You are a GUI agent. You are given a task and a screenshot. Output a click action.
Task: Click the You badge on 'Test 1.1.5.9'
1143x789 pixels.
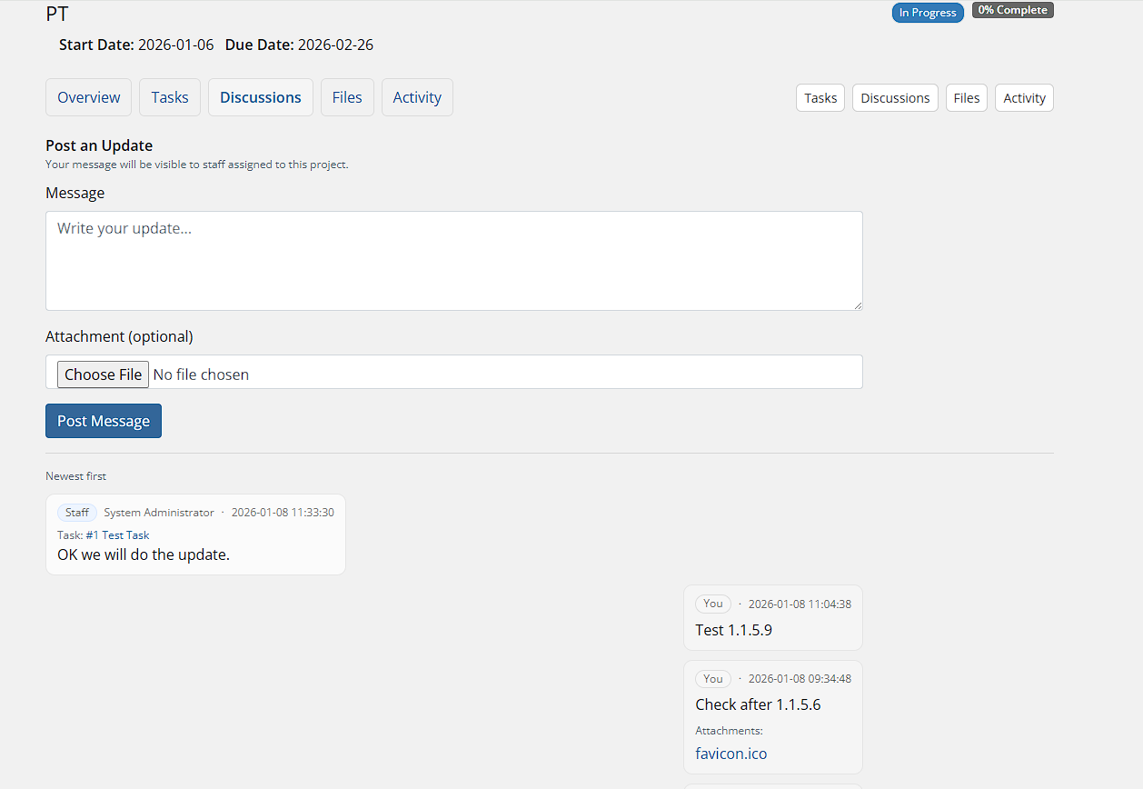(x=713, y=604)
